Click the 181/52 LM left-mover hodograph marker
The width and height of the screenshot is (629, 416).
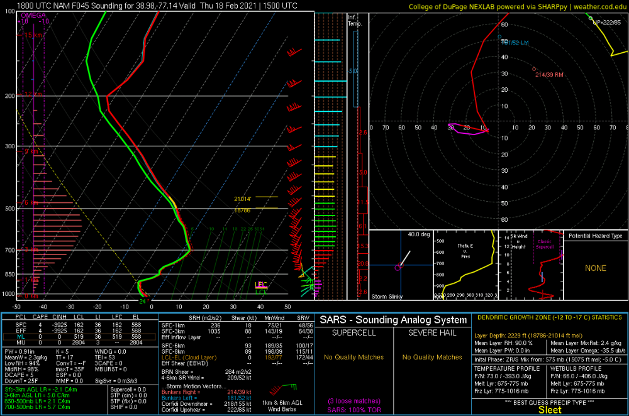click(499, 37)
